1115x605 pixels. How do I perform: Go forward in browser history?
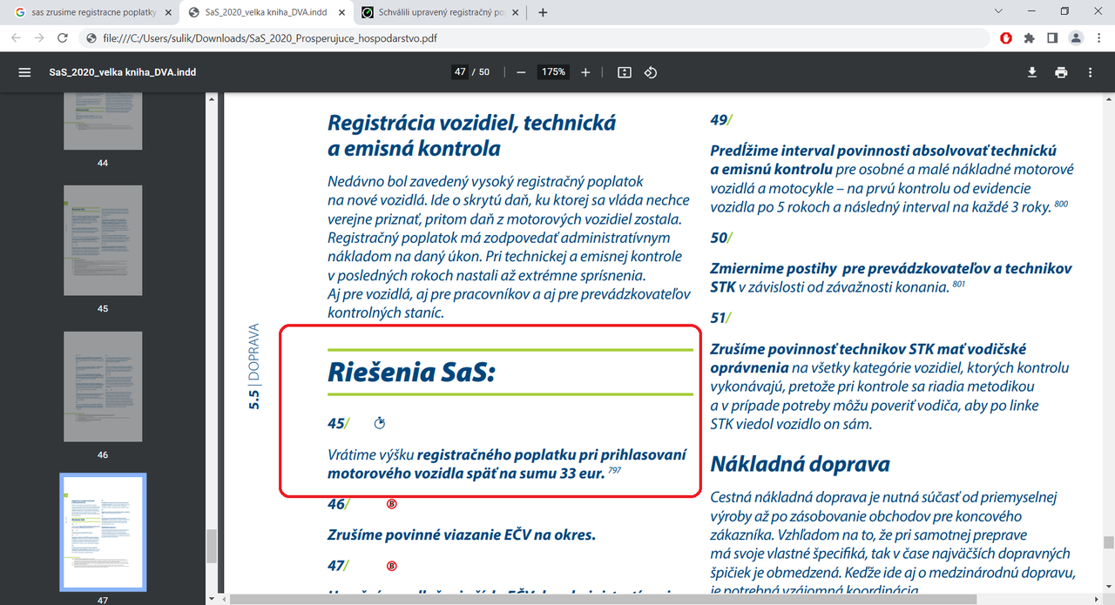(39, 38)
